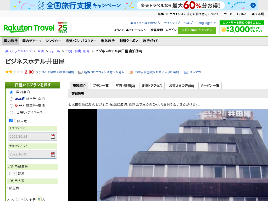The width and height of the screenshot is (268, 201).
Task: Click the check-in date field
Action: [x=33, y=136]
